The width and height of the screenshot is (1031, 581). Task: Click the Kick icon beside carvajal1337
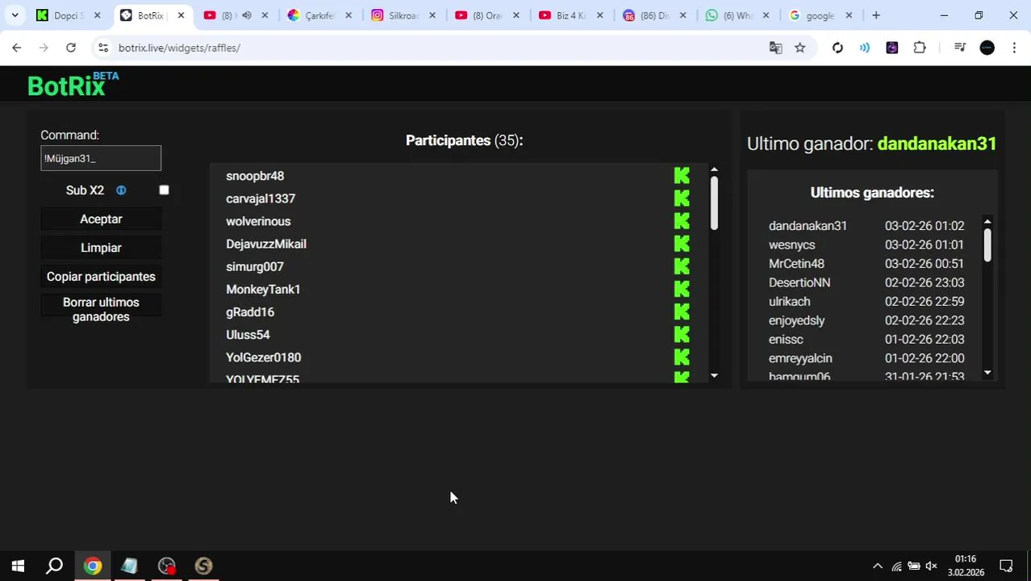682,198
